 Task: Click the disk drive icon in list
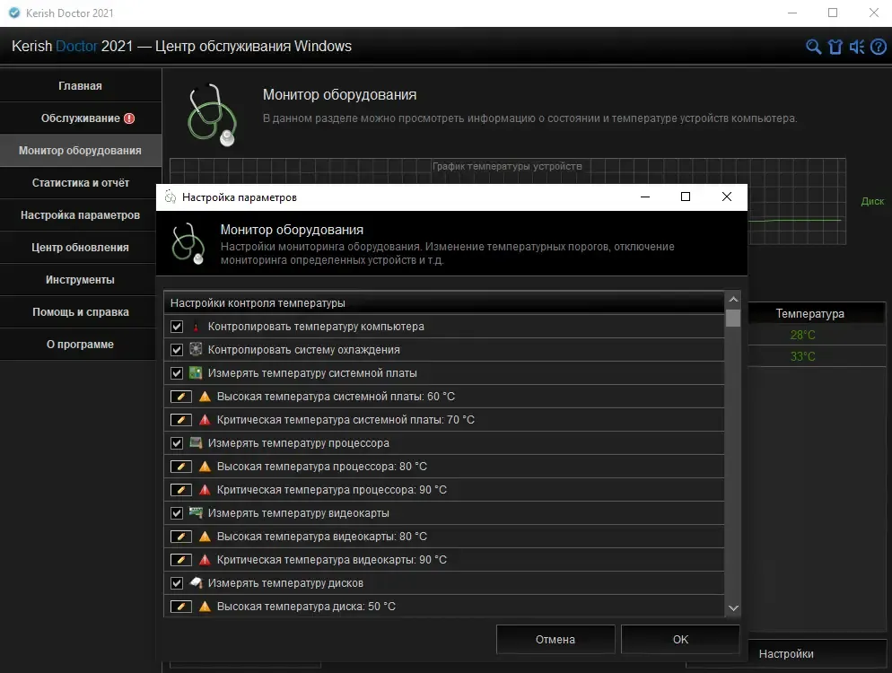[x=196, y=582]
